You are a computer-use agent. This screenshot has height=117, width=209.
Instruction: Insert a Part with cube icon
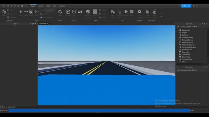click(x=74, y=12)
